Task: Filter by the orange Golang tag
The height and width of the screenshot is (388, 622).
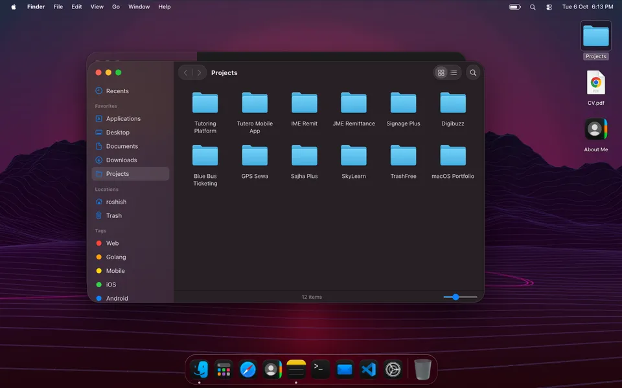Action: point(130,257)
